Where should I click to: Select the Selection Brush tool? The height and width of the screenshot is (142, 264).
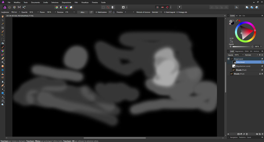pyautogui.click(x=3, y=32)
